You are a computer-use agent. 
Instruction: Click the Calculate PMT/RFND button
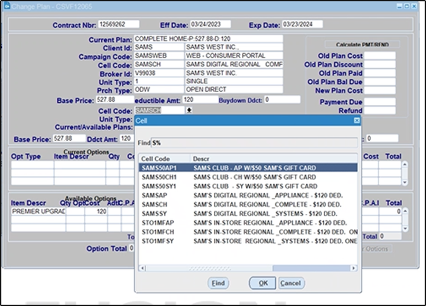tap(362, 45)
